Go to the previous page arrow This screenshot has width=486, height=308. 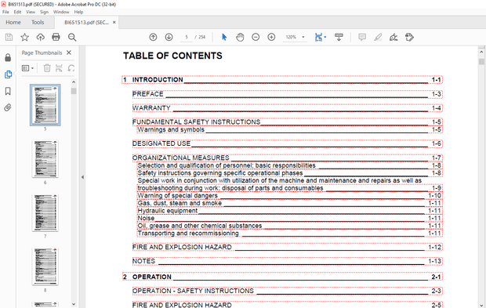tap(153, 37)
